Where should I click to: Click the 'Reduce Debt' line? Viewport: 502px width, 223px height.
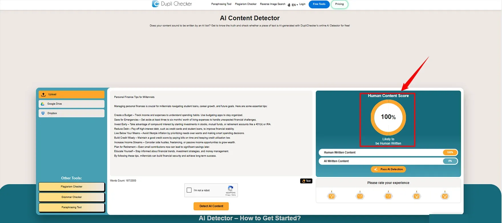pos(174,129)
